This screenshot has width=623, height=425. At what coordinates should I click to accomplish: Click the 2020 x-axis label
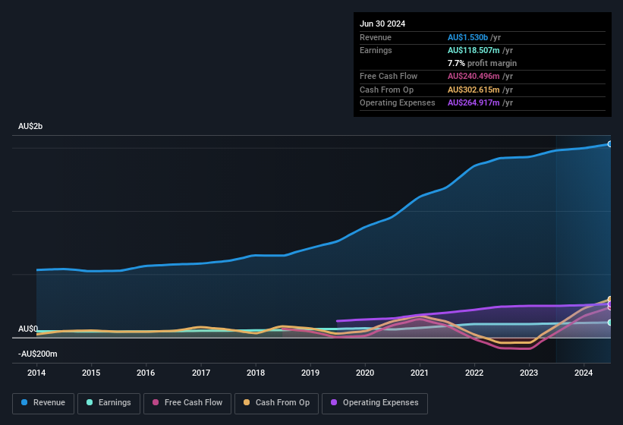coord(365,373)
